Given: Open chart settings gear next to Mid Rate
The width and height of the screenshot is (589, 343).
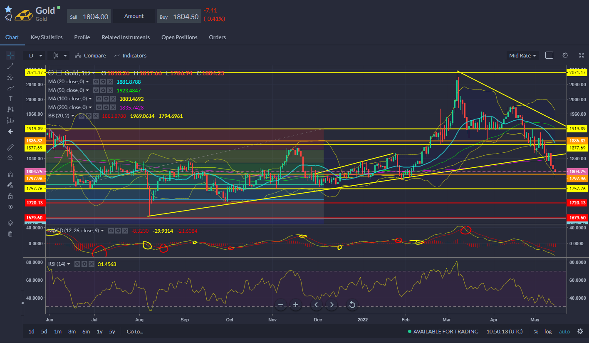Looking at the screenshot, I should click(565, 55).
